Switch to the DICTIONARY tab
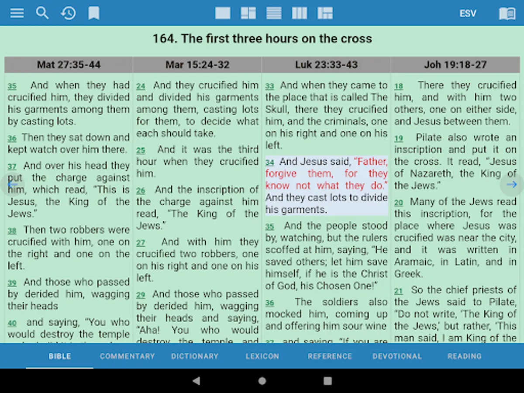524x393 pixels. 195,356
